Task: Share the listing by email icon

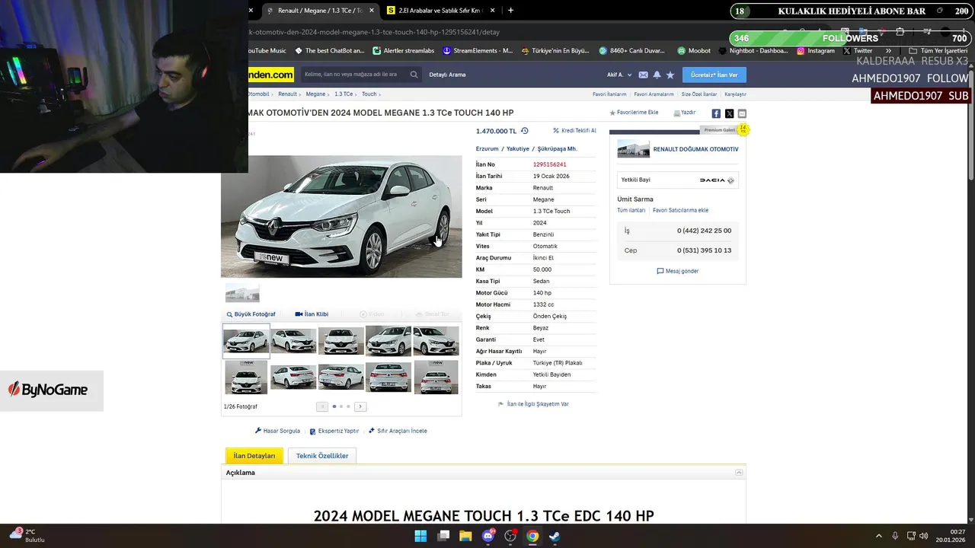Action: [742, 113]
